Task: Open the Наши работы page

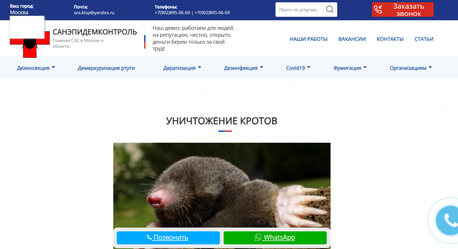Action: pos(309,39)
